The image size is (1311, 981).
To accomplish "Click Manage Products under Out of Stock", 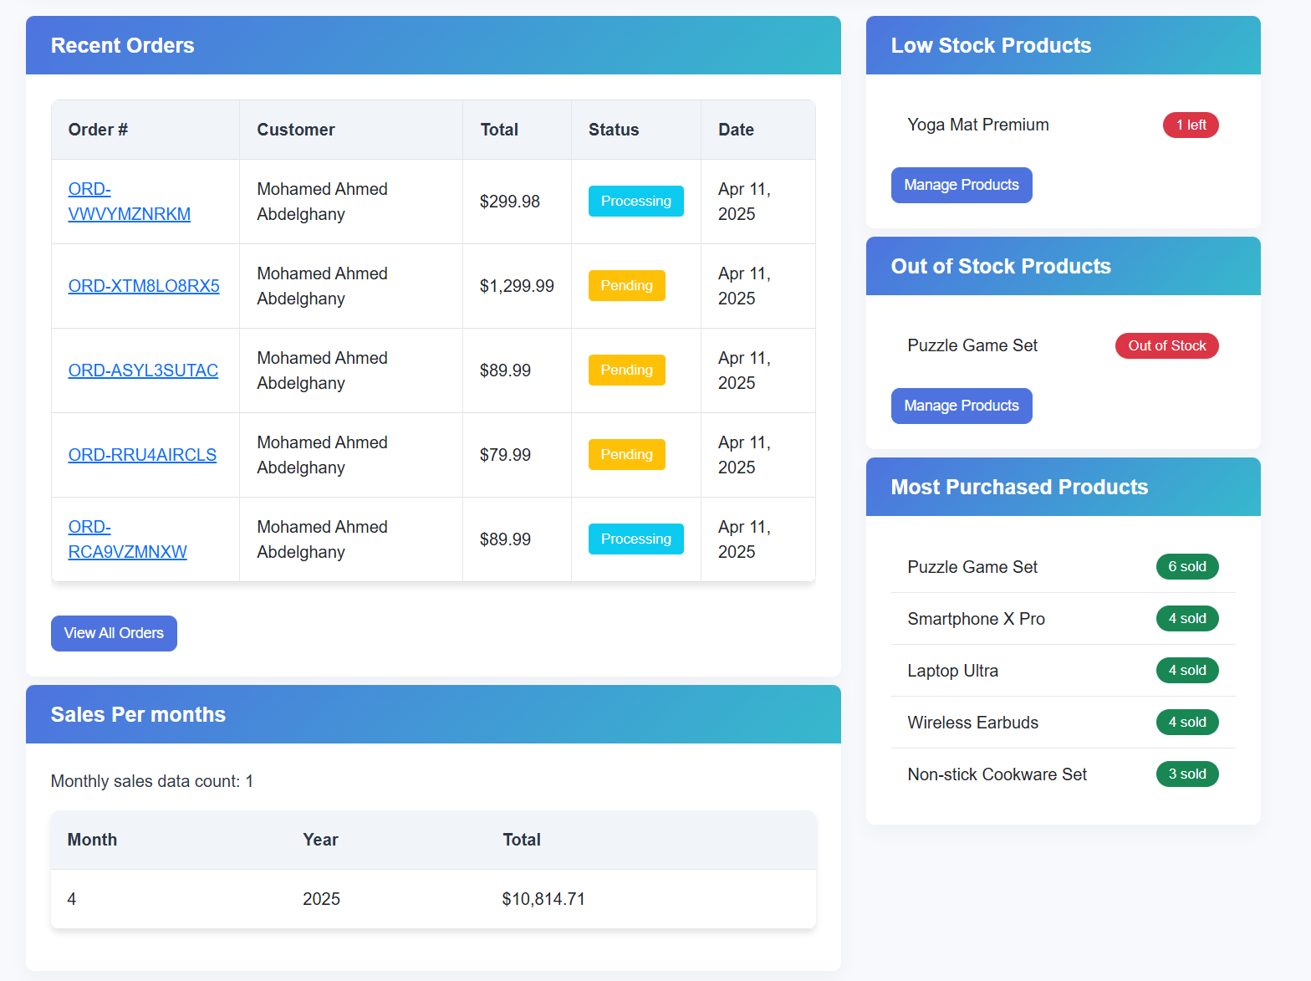I will (x=962, y=406).
